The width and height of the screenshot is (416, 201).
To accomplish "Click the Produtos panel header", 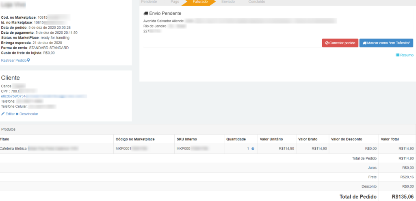I will 9,129.
